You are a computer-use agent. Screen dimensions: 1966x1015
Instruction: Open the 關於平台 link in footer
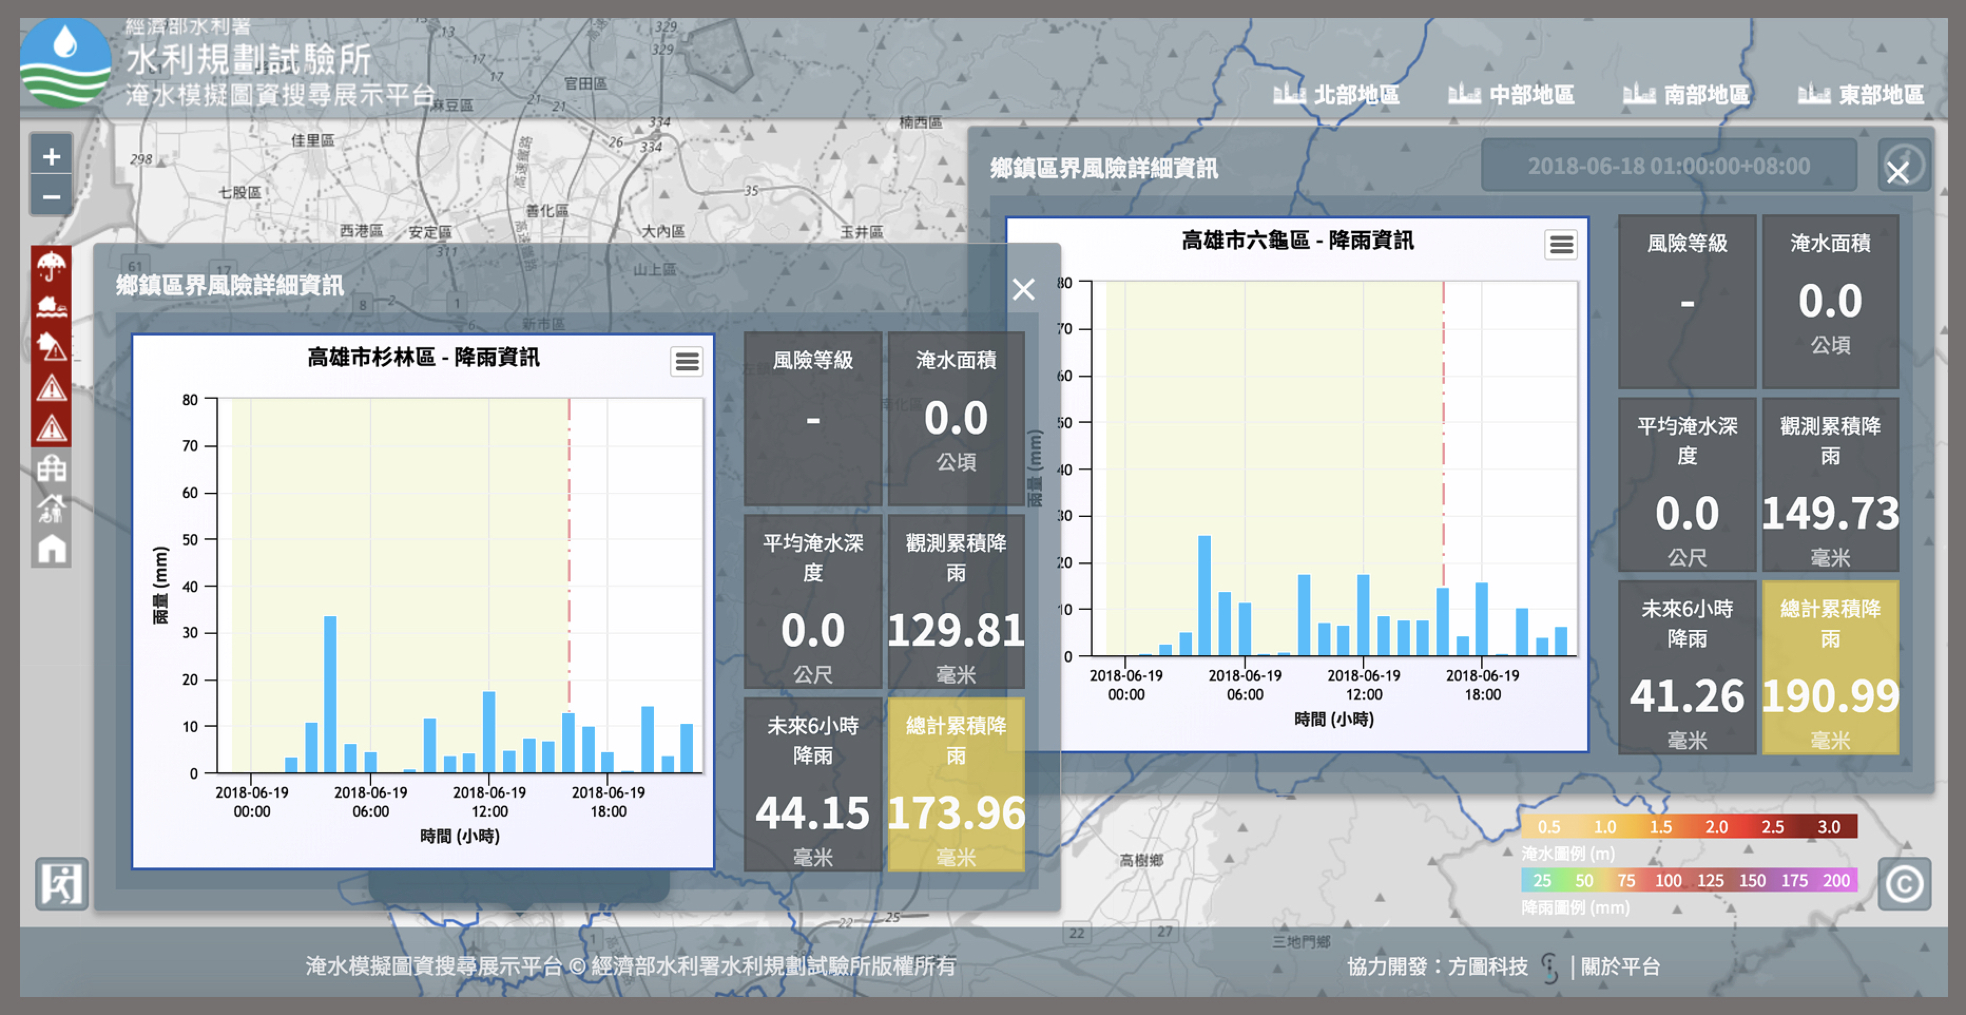coord(1620,967)
